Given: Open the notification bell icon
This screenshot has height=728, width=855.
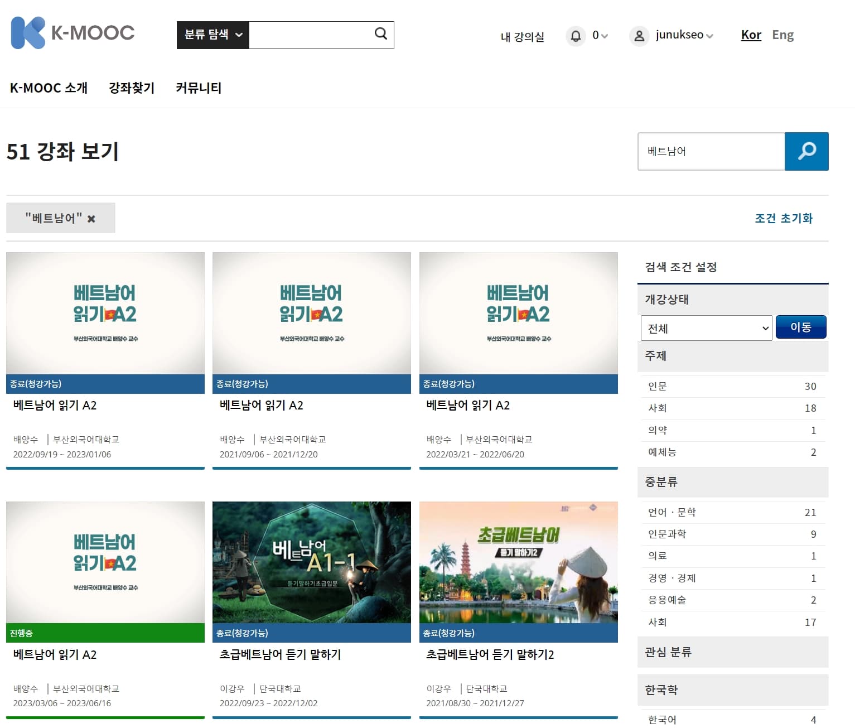Looking at the screenshot, I should [x=576, y=36].
